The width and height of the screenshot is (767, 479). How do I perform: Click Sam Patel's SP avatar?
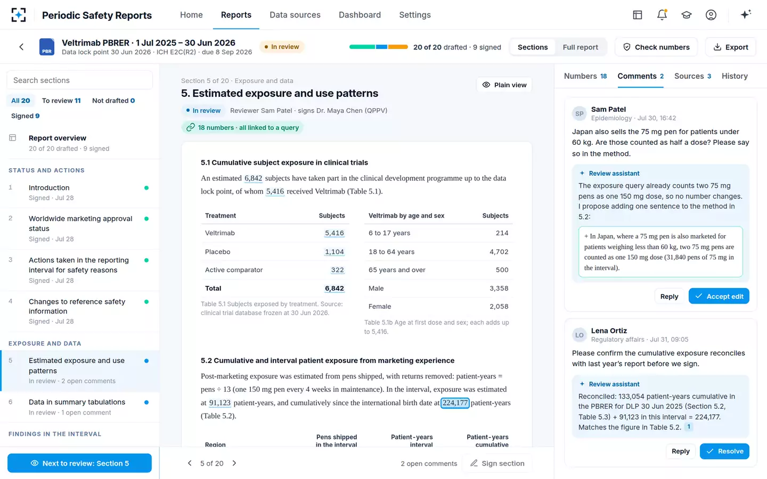pyautogui.click(x=580, y=113)
